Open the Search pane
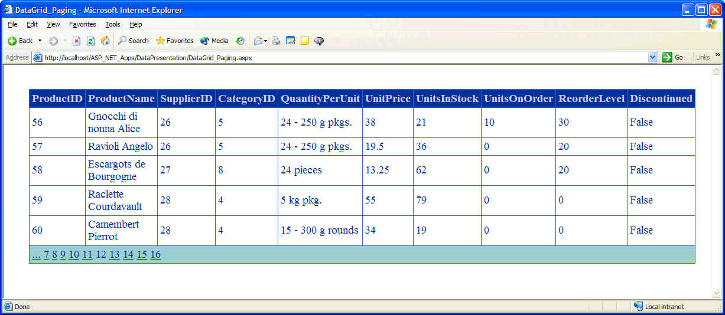 point(133,41)
